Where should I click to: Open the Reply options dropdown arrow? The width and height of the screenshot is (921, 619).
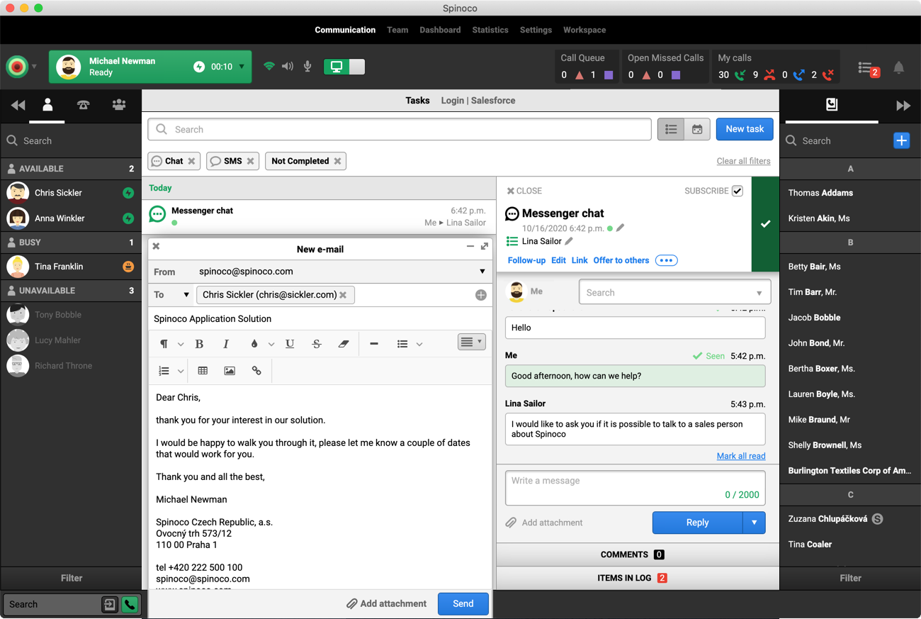pos(754,523)
